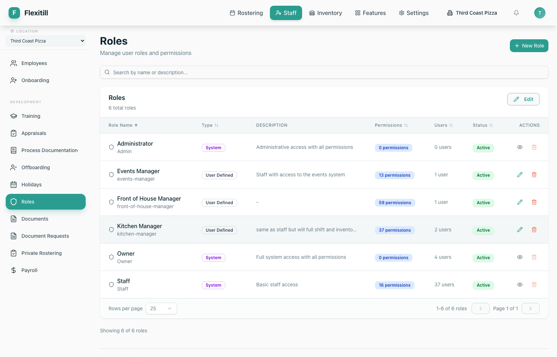The height and width of the screenshot is (357, 557).
Task: Click shield icon next to Staff role
Action: point(111,285)
